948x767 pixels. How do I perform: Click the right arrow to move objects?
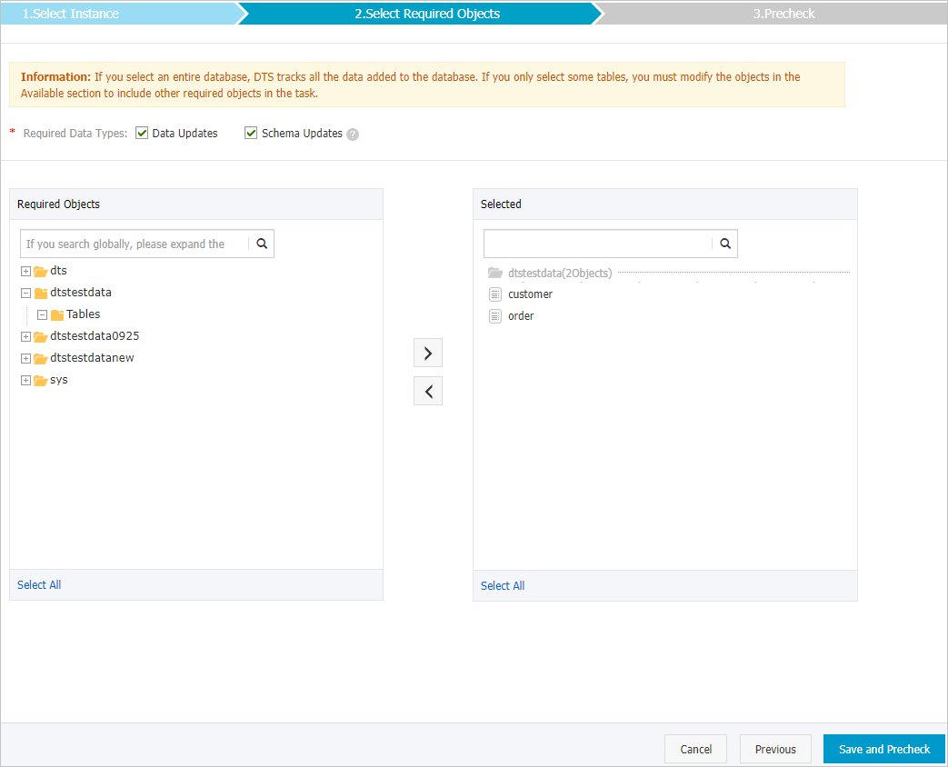(427, 353)
